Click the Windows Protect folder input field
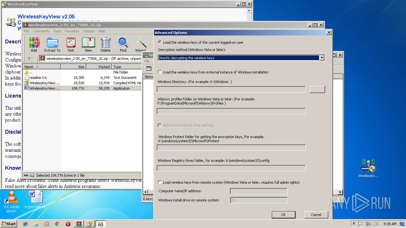Image resolution: width=406 pixels, height=228 pixels. tap(231, 148)
